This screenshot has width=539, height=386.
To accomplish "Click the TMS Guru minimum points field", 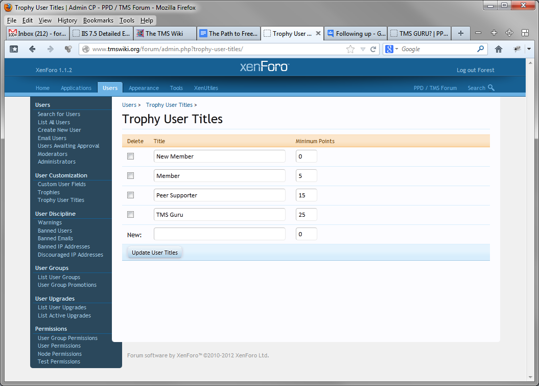I will point(306,215).
